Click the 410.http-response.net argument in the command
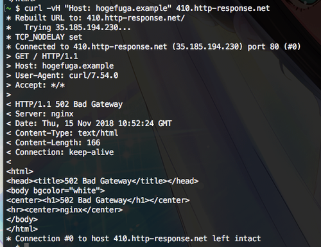 click(223, 8)
